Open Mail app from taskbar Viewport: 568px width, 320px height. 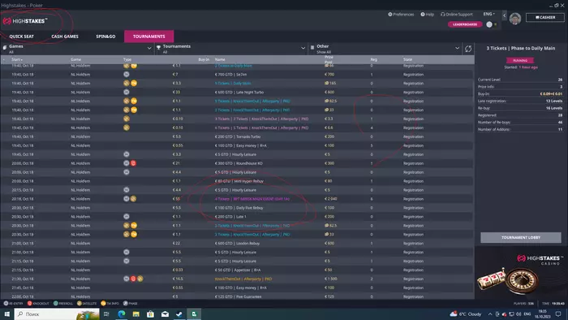(x=165, y=314)
